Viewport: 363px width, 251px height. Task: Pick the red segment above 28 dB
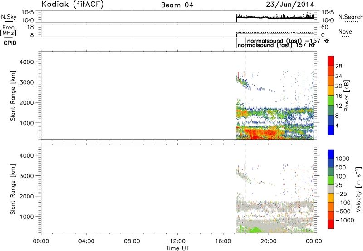[x=331, y=61]
